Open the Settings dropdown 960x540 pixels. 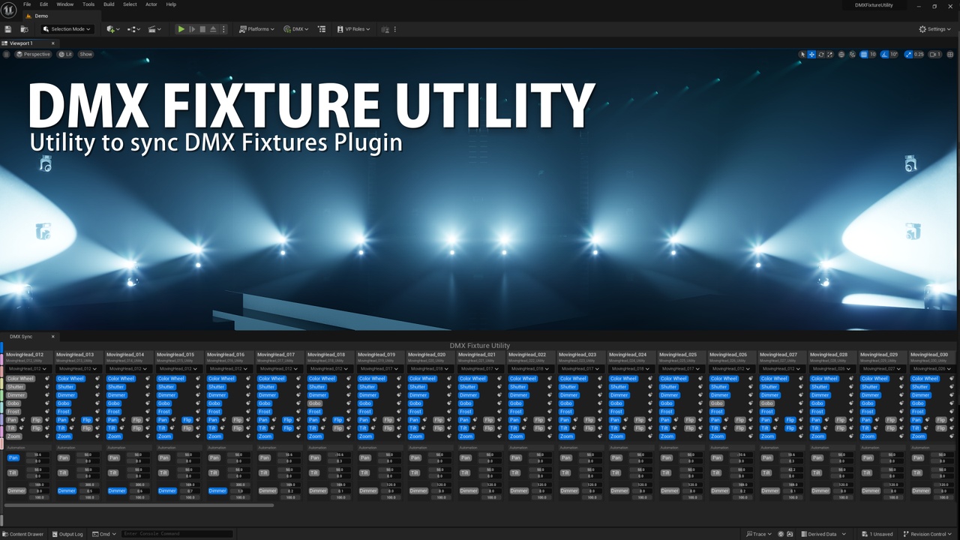935,29
